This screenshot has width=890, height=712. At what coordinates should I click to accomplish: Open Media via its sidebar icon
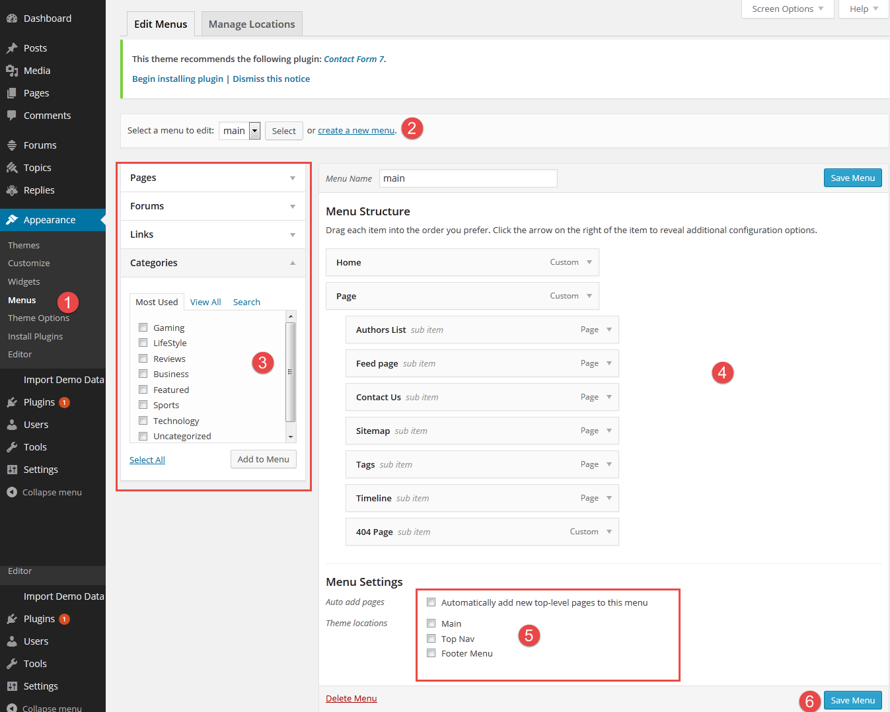pos(12,71)
